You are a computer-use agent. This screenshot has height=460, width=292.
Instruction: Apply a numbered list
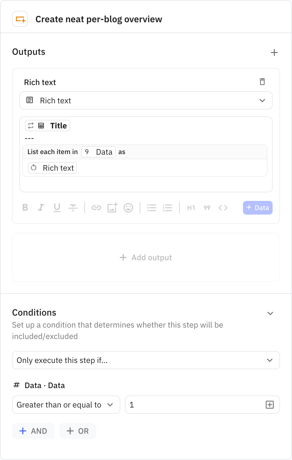(168, 208)
